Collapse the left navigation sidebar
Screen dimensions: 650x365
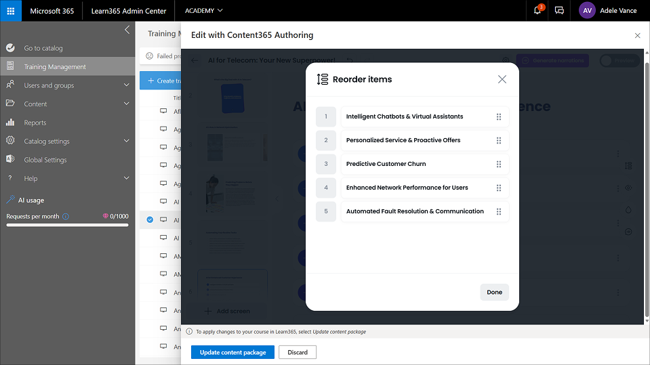click(x=127, y=30)
